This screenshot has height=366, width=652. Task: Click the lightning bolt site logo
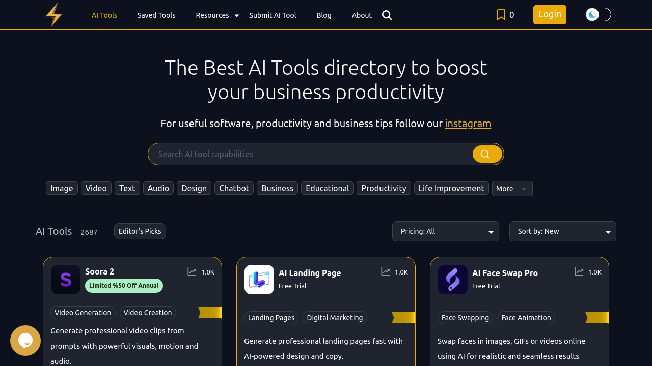point(53,14)
